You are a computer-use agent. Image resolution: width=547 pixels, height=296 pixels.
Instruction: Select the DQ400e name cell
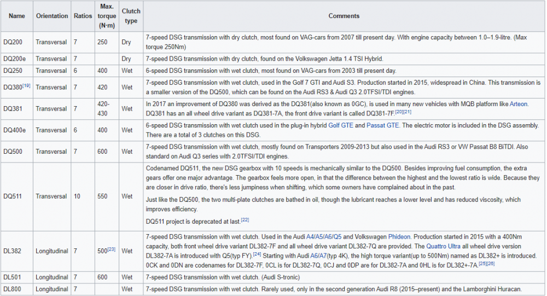click(x=17, y=130)
